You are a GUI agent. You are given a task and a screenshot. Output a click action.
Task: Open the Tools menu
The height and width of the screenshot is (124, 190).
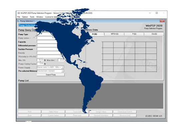[32, 17]
